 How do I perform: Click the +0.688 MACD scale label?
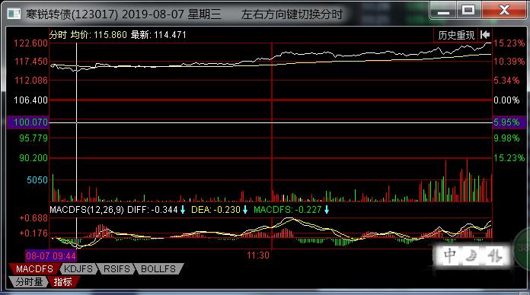tap(34, 218)
